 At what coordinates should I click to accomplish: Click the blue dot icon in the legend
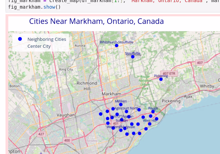[20, 39]
